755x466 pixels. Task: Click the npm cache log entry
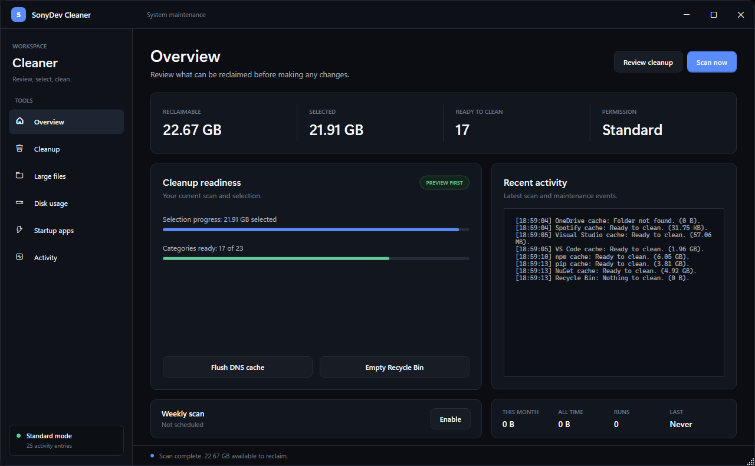click(602, 257)
